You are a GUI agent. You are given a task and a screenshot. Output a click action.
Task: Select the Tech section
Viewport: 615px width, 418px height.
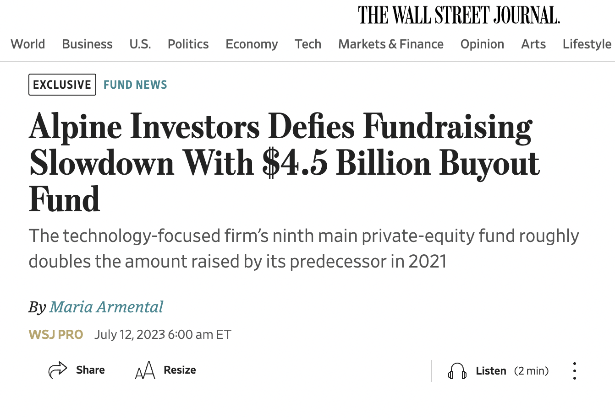click(x=308, y=44)
